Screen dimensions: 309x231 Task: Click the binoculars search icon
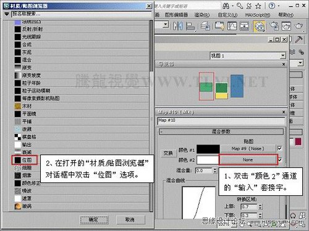pyautogui.click(x=226, y=6)
